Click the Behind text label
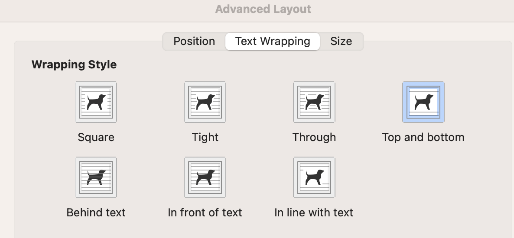This screenshot has width=514, height=238. pyautogui.click(x=96, y=213)
